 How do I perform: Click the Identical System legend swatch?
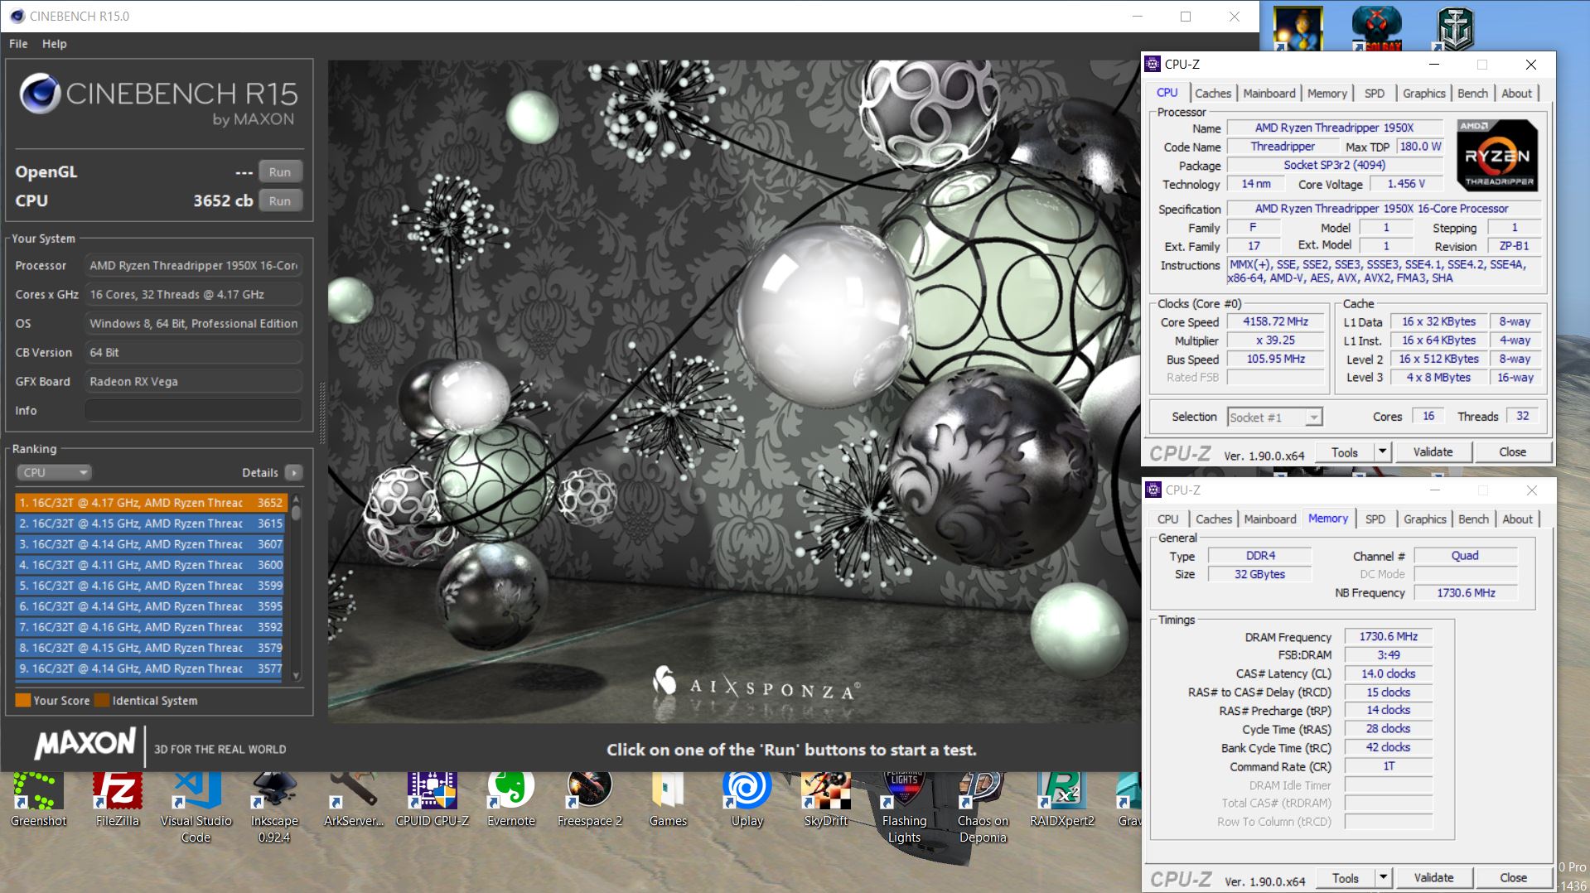(102, 700)
